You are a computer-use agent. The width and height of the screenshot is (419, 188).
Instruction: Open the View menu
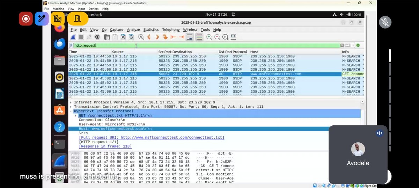pyautogui.click(x=94, y=30)
